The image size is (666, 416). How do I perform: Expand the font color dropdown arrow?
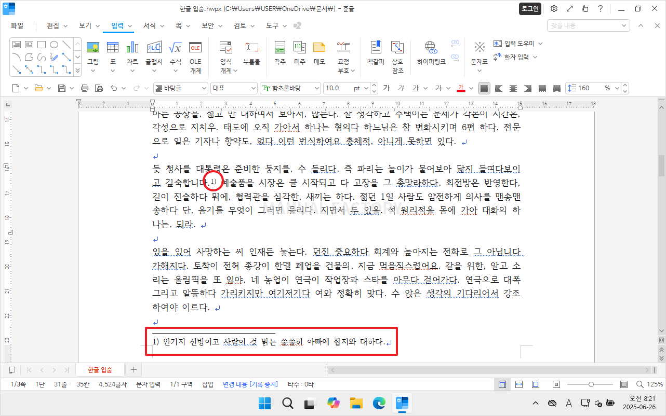click(471, 88)
